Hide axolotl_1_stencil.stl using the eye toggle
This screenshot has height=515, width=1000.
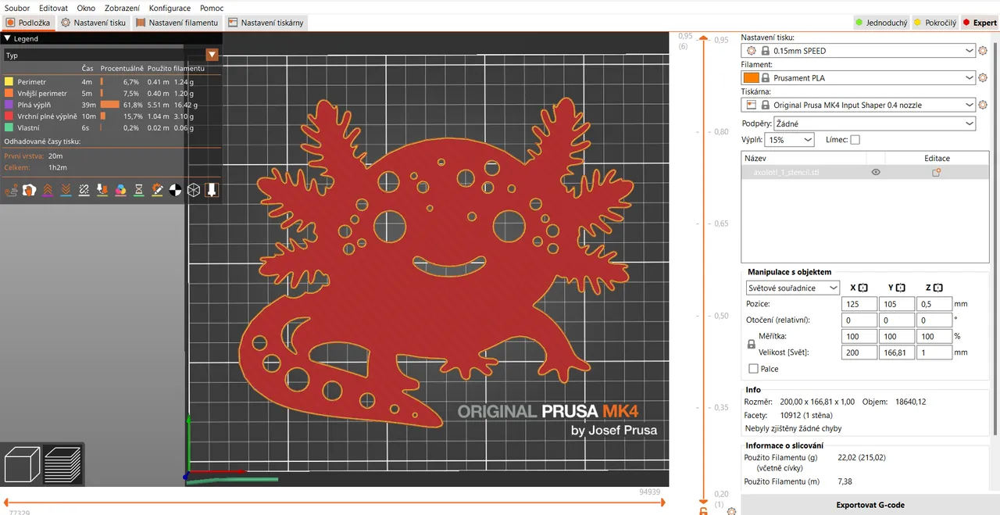876,172
